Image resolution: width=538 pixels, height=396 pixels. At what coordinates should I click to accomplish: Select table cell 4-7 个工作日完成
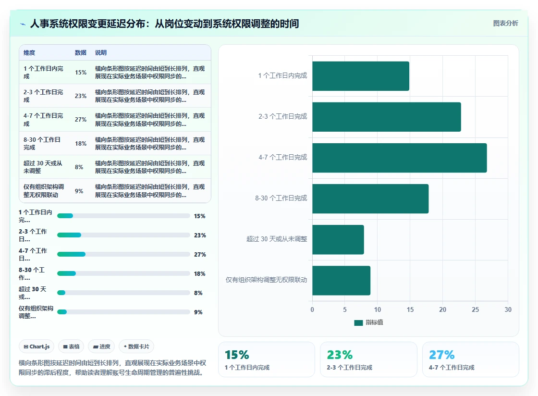tap(45, 120)
